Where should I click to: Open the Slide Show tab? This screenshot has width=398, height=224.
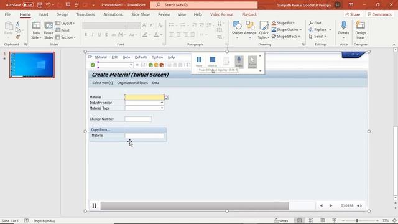pos(141,14)
